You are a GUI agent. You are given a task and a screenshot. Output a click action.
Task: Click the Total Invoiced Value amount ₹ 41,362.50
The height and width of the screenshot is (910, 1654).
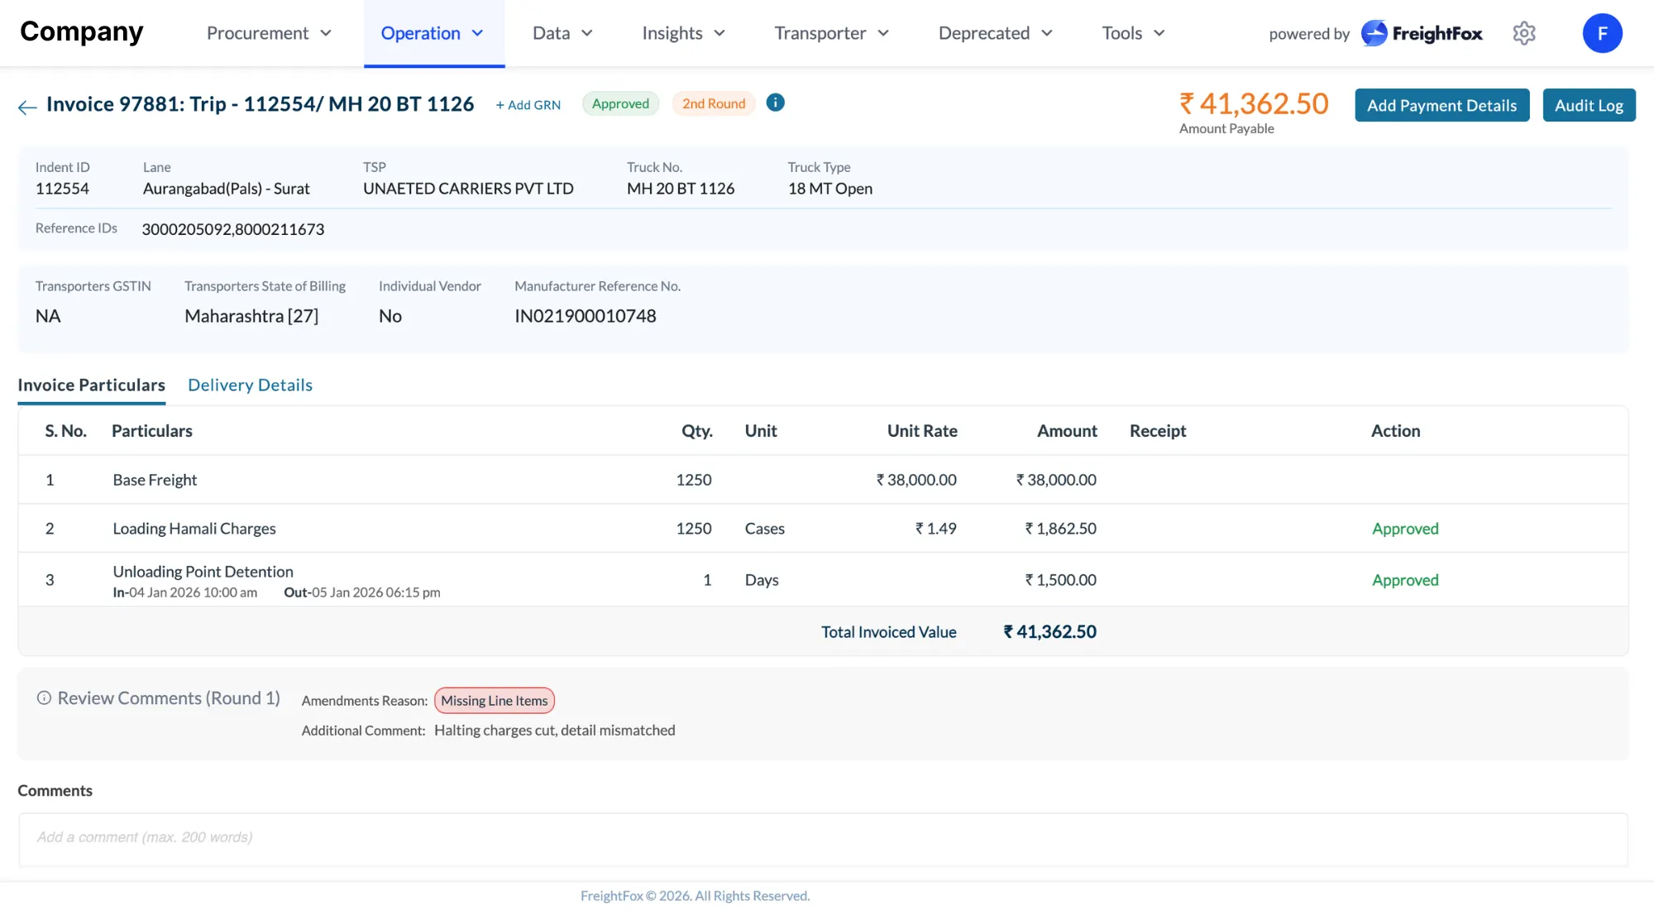[1049, 631]
